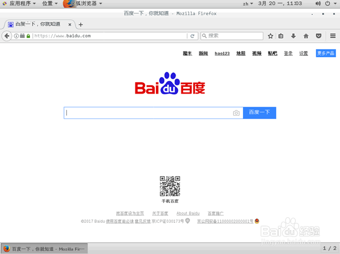Open the clock showing 3月 20 11:03
The image size is (340, 254).
click(x=280, y=3)
